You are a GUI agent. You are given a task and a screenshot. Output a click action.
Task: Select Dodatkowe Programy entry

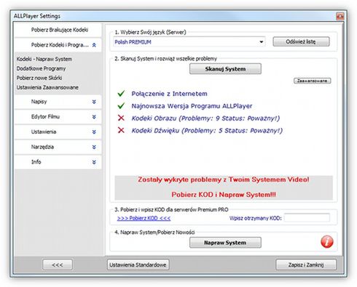click(x=41, y=68)
